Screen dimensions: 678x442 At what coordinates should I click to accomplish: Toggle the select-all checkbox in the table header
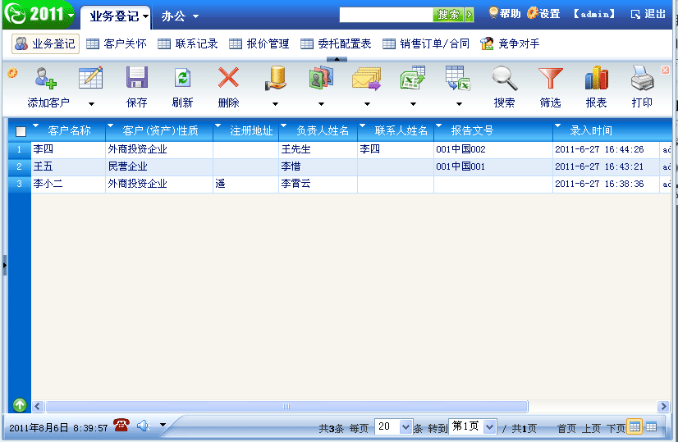pos(21,131)
